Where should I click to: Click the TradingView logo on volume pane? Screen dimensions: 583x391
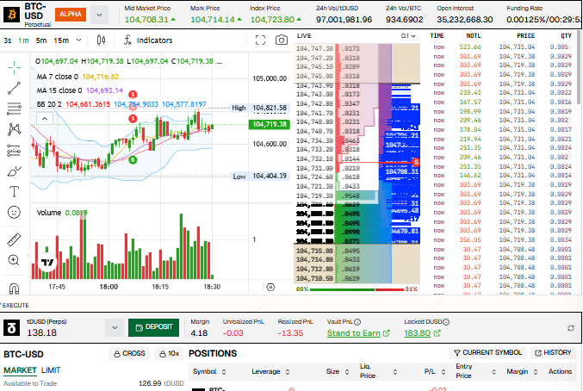click(47, 262)
